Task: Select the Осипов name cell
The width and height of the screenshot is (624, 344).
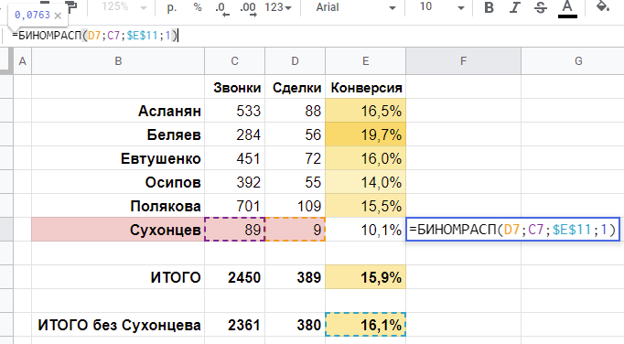Action: coord(118,182)
